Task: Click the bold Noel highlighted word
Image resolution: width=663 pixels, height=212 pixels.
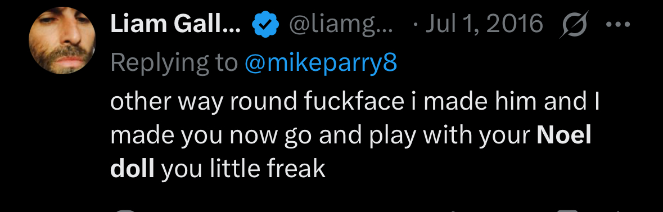Action: [563, 136]
